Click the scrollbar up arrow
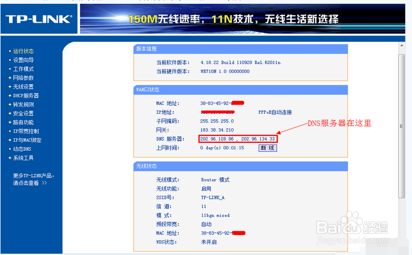This screenshot has width=412, height=255. [402, 46]
